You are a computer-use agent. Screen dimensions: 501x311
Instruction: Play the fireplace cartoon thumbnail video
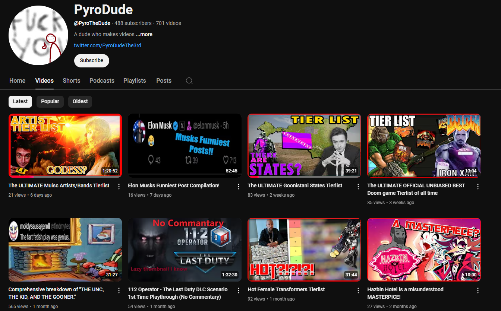point(65,250)
